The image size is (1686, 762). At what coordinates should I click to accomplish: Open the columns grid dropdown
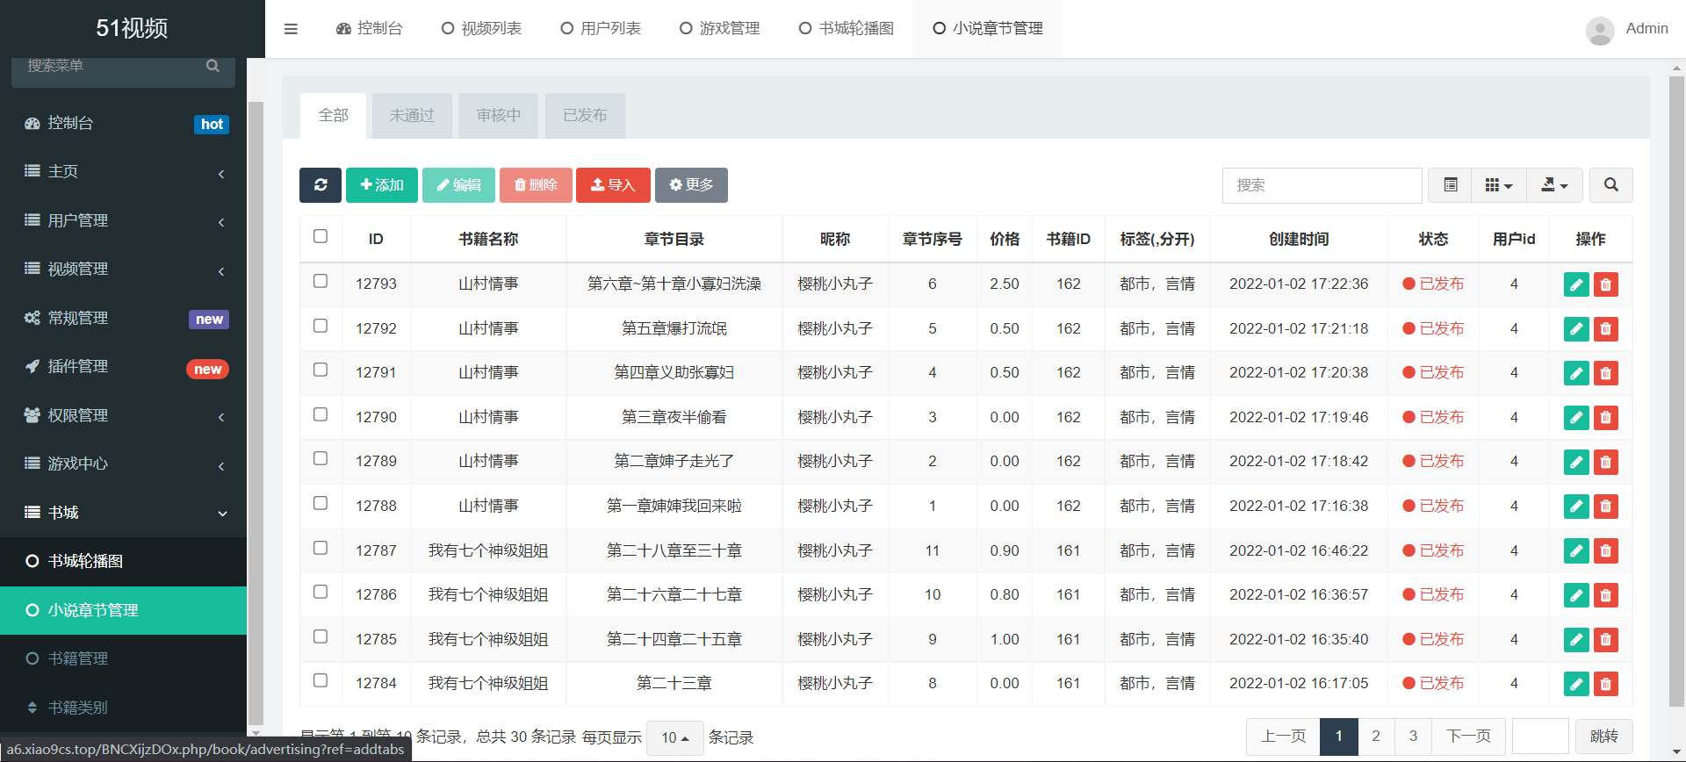click(x=1499, y=185)
